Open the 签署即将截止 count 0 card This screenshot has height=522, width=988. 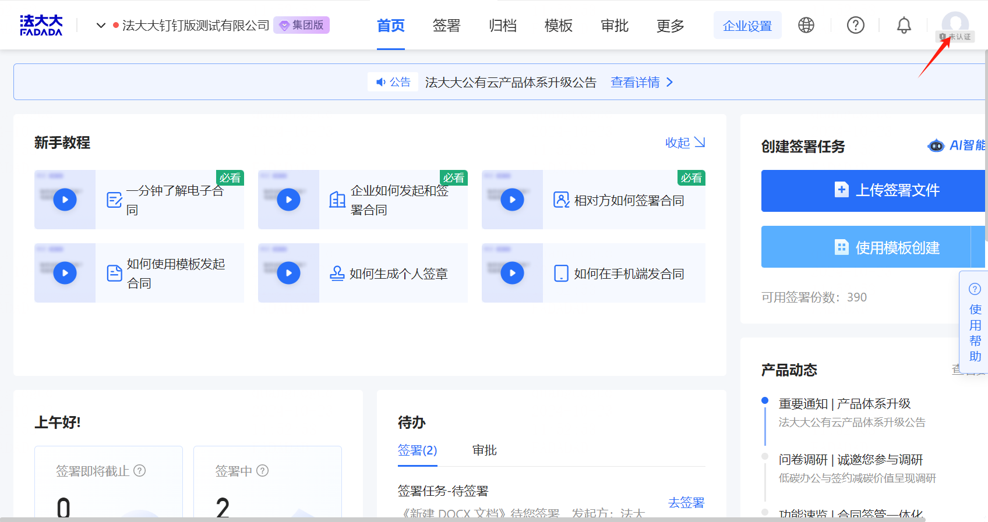point(108,481)
